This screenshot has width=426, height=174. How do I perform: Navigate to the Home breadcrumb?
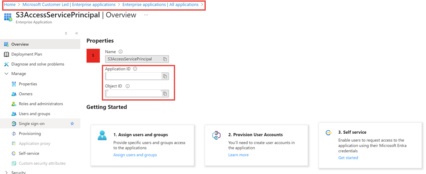point(9,5)
